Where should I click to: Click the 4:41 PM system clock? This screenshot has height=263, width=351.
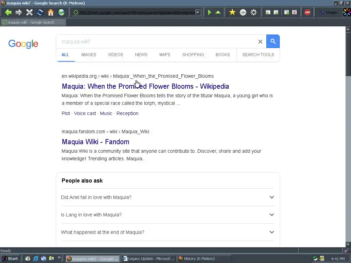(x=338, y=259)
